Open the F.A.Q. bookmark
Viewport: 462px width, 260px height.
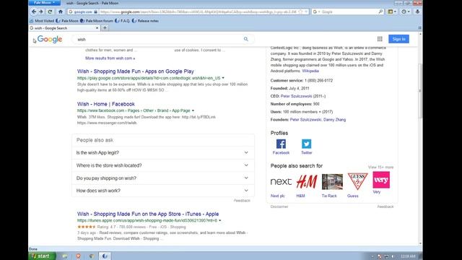tap(122, 21)
